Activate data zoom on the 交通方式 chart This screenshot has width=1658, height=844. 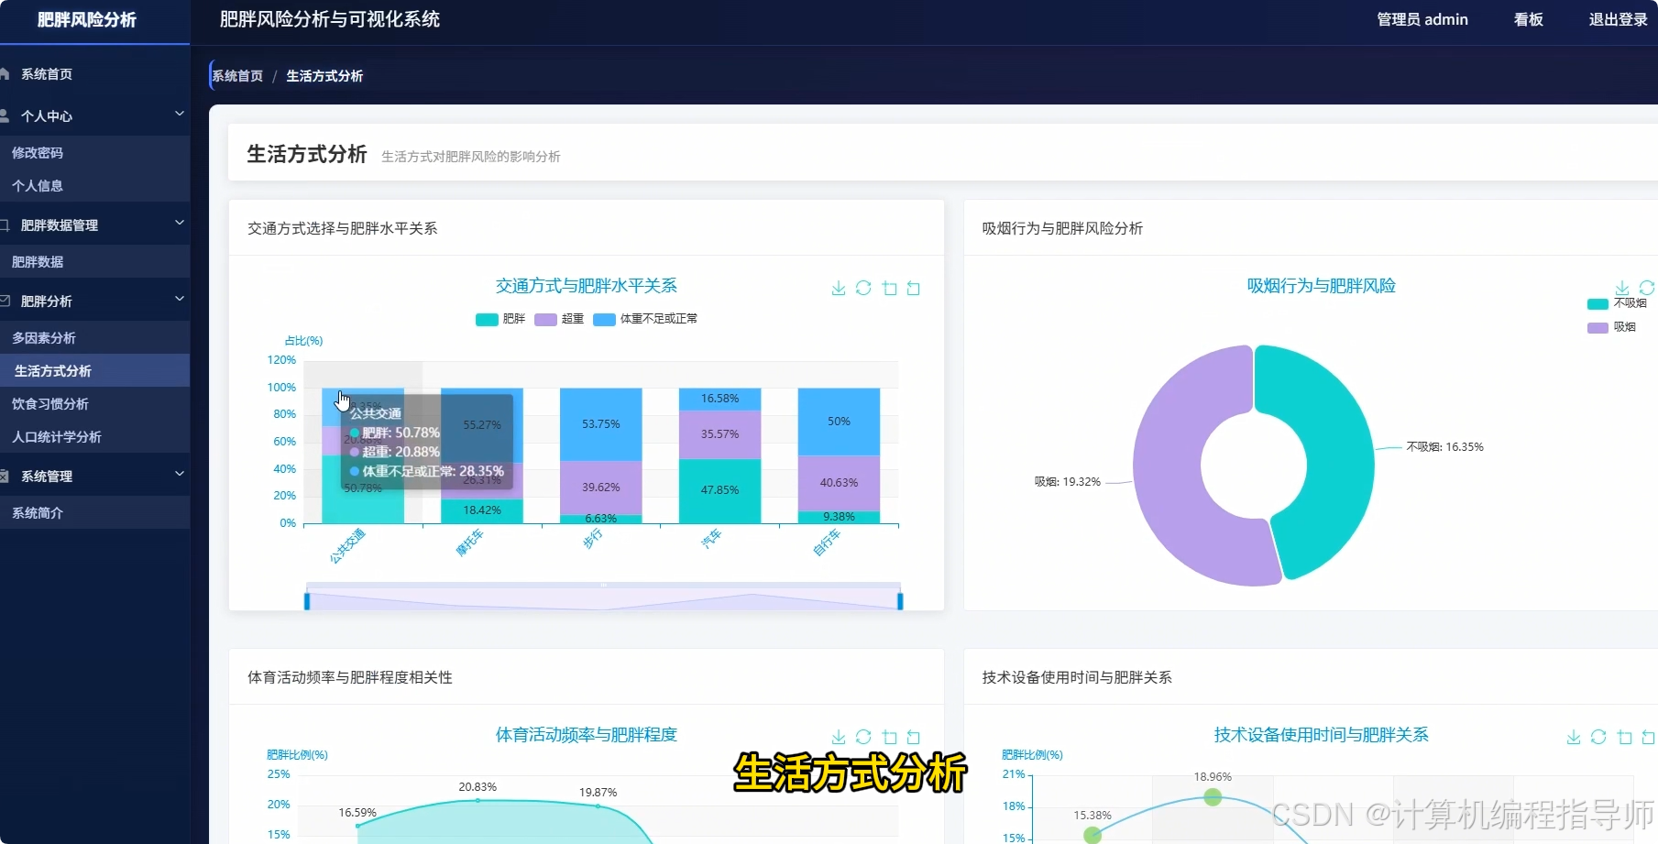pyautogui.click(x=888, y=288)
